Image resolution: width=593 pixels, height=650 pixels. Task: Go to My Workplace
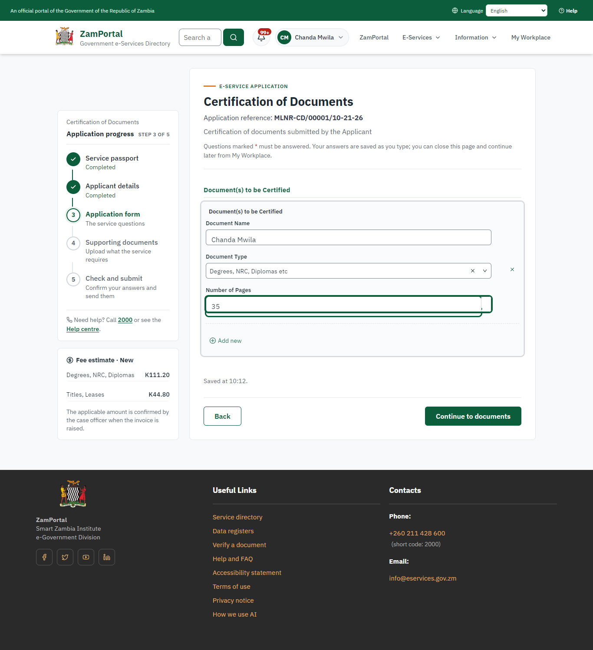tap(530, 37)
